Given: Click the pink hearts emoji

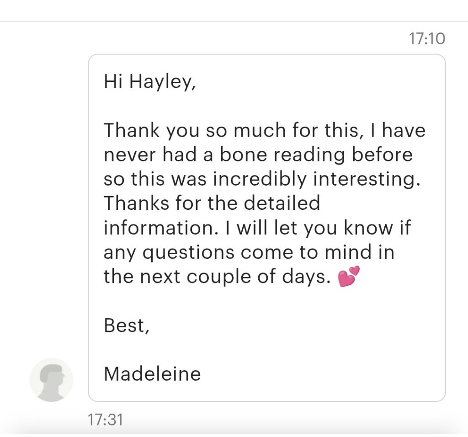Looking at the screenshot, I should (x=349, y=277).
